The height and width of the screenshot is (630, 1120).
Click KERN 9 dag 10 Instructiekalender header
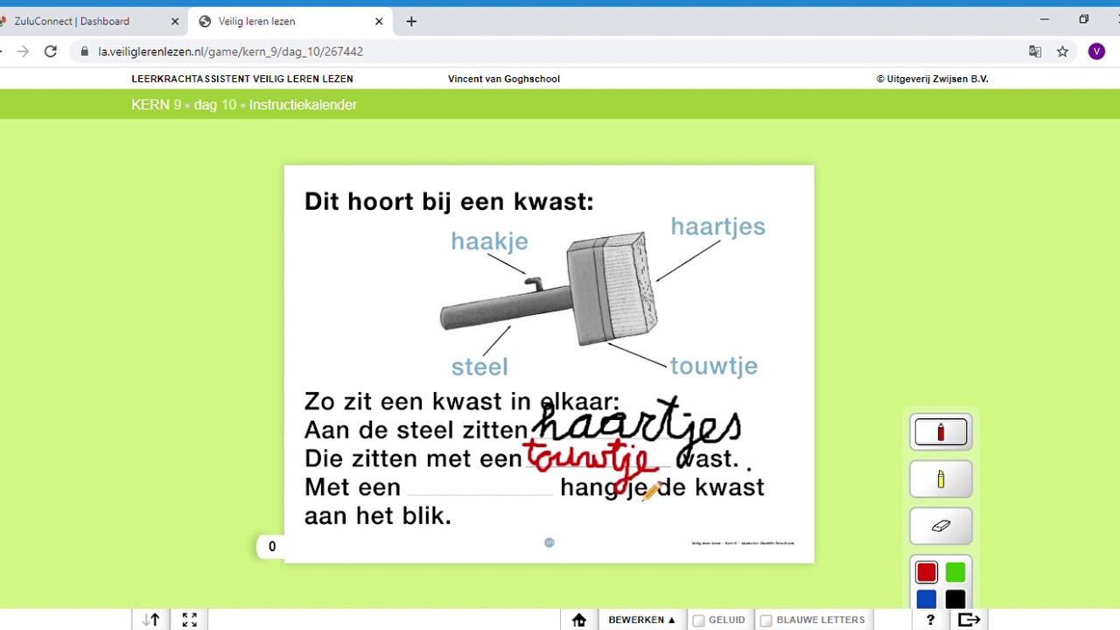pyautogui.click(x=244, y=105)
